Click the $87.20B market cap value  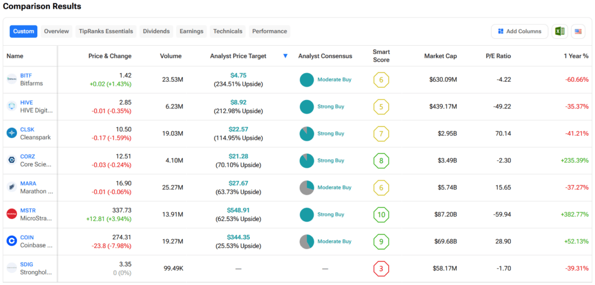(446, 215)
